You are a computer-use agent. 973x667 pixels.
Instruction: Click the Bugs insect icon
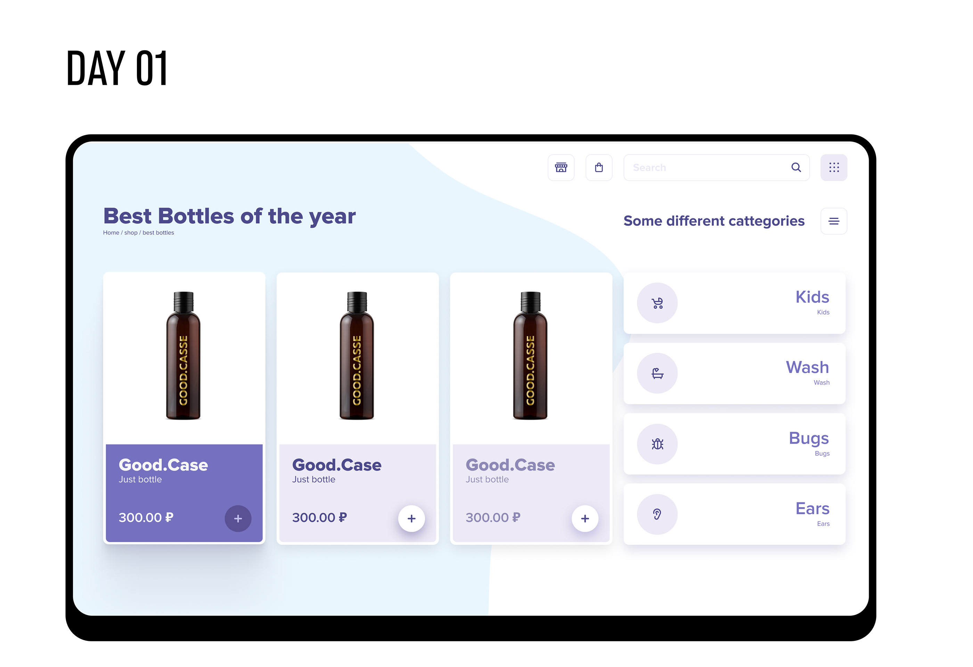pyautogui.click(x=657, y=444)
